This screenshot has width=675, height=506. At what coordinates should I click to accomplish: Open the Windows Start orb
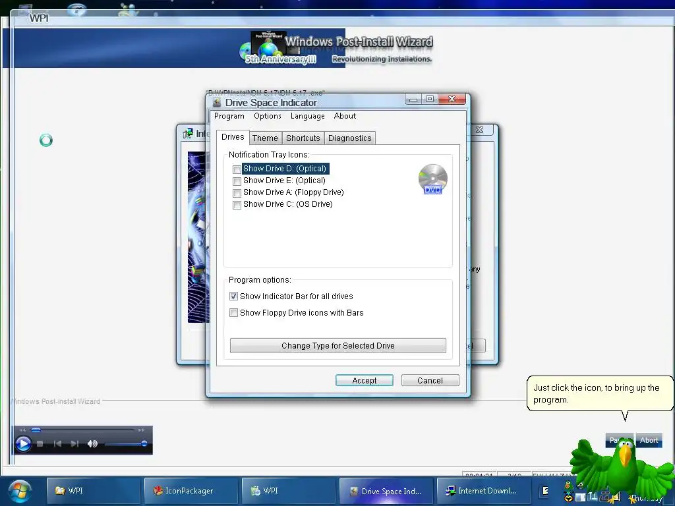pyautogui.click(x=19, y=492)
